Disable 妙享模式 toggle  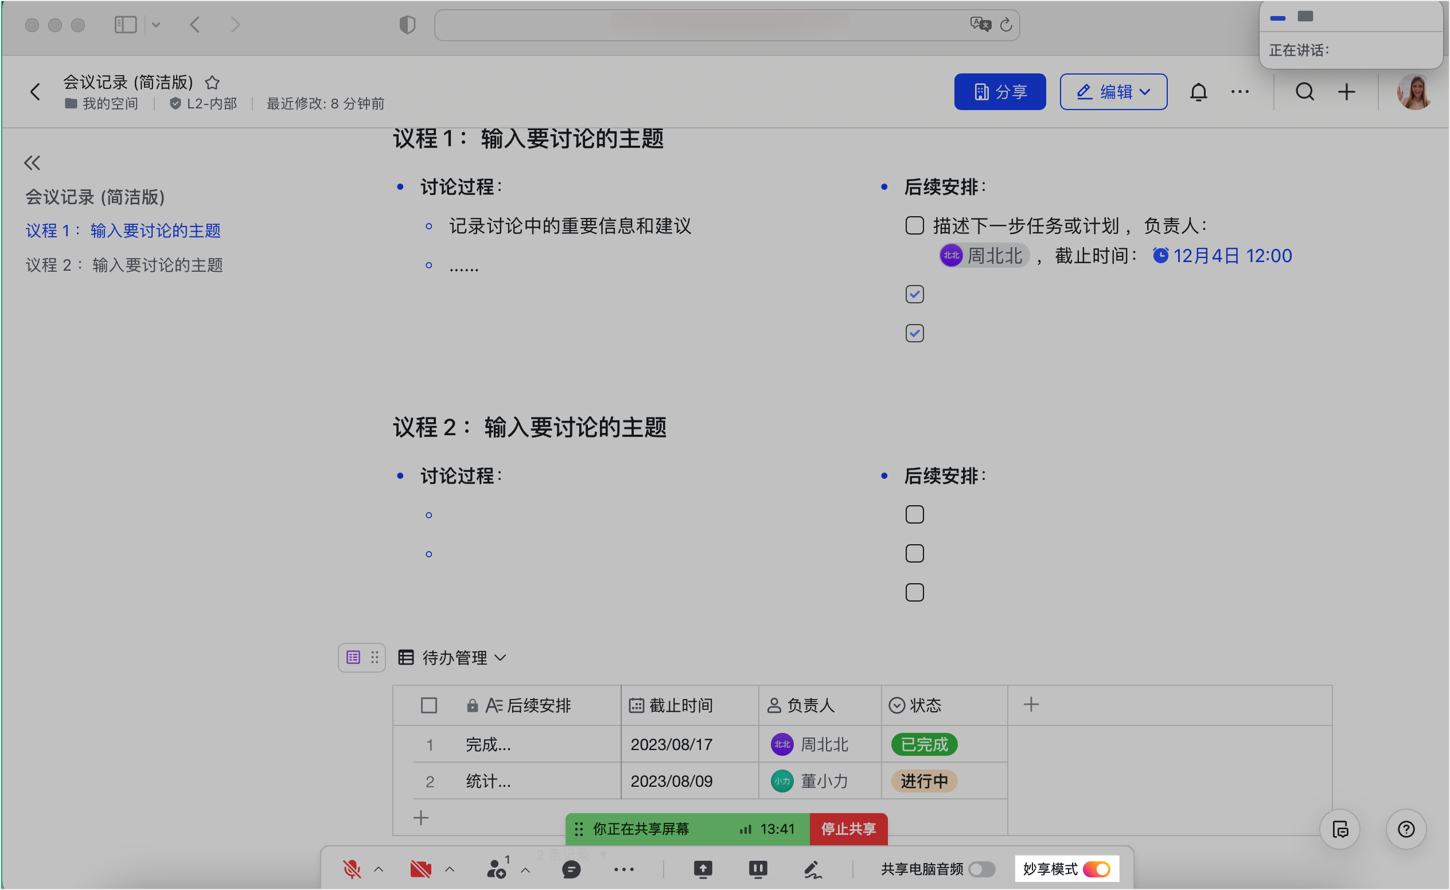[1098, 869]
